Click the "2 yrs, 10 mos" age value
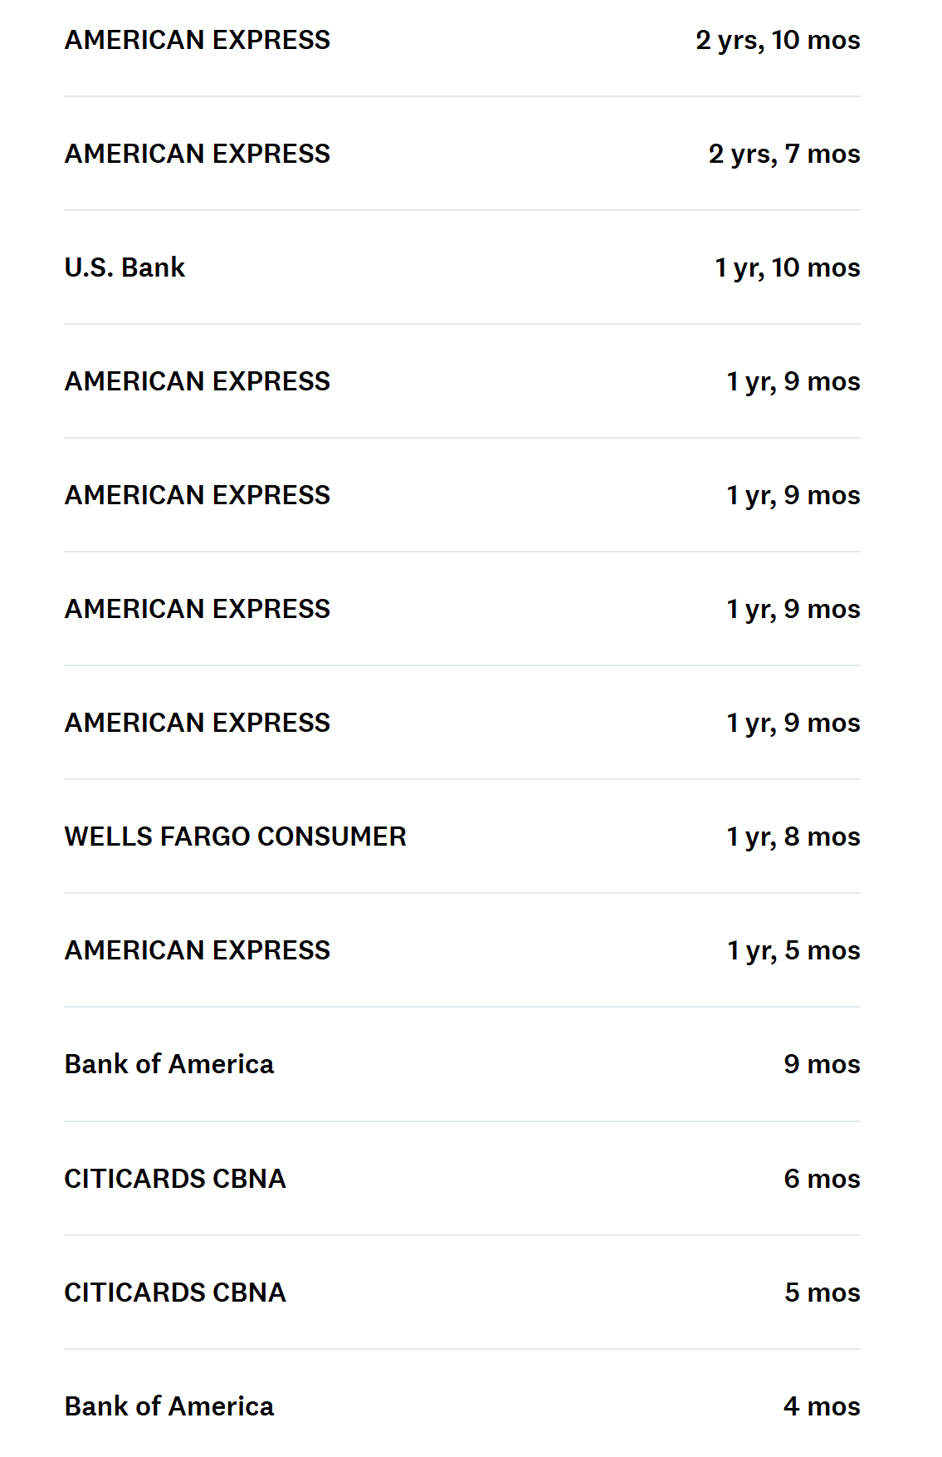This screenshot has width=942, height=1457. pyautogui.click(x=778, y=40)
